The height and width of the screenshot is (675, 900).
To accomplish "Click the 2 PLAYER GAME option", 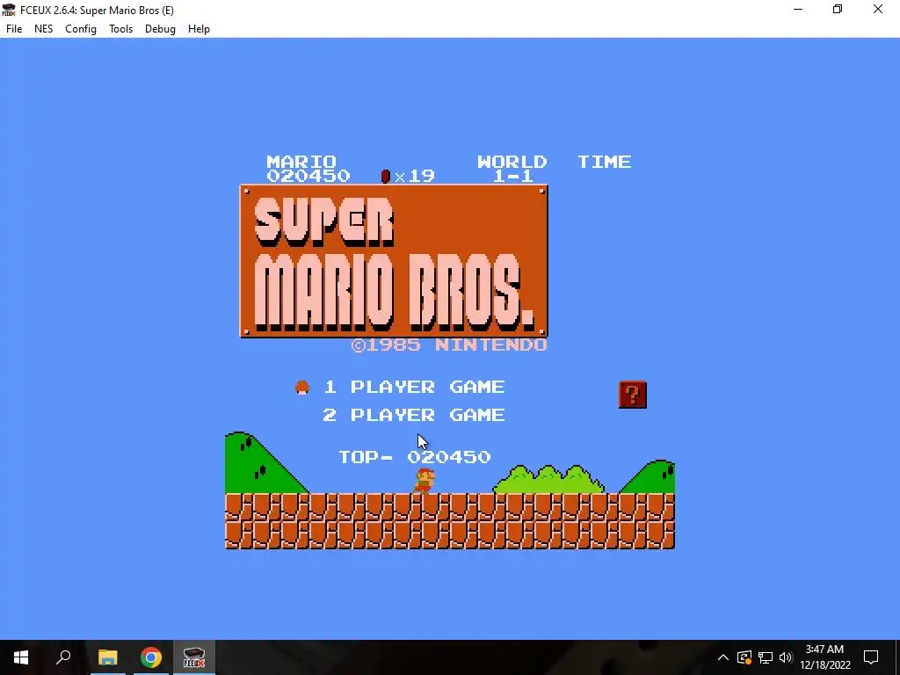I will (x=414, y=415).
